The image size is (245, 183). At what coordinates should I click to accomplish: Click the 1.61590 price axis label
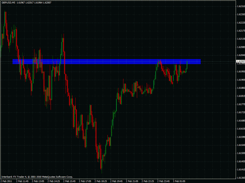point(241,137)
